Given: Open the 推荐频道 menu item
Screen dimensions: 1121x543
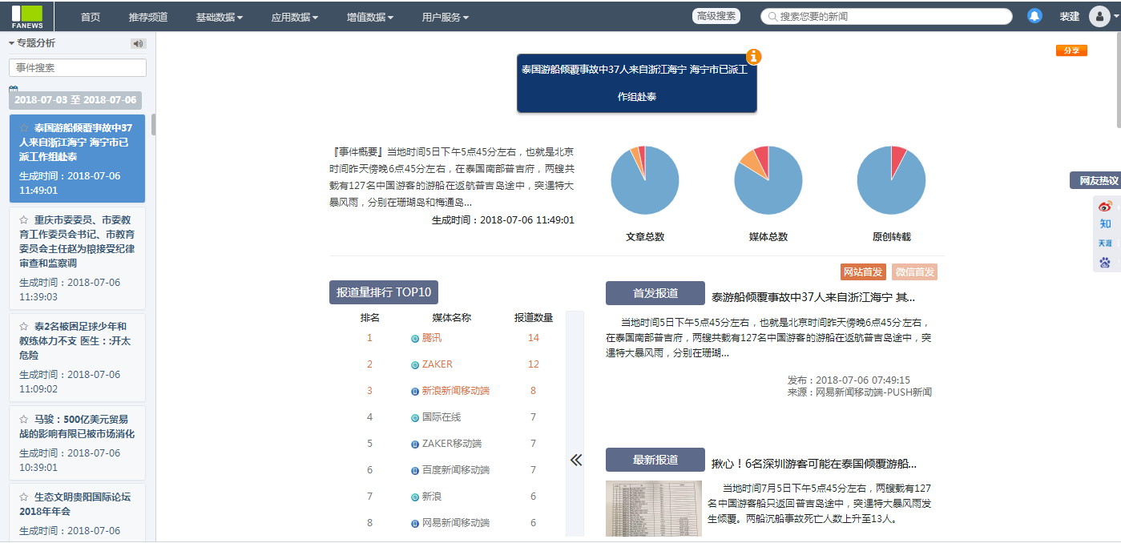Looking at the screenshot, I should [148, 17].
